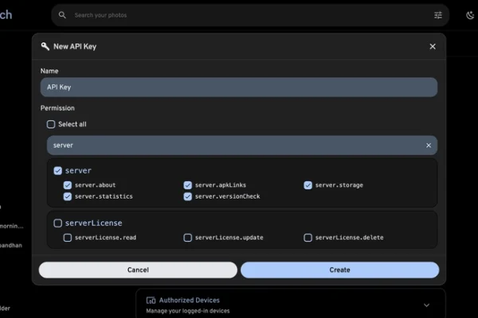Uncheck server.about permission
Screen dimensions: 478x318
[68, 185]
